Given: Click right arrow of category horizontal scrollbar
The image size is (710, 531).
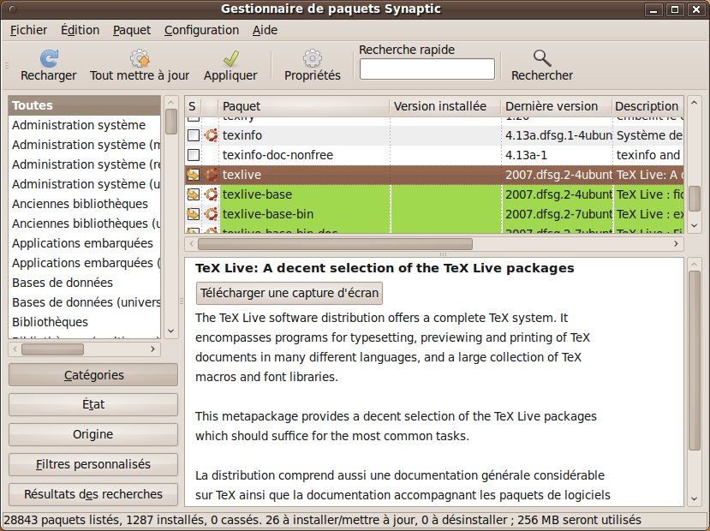Looking at the screenshot, I should pos(153,349).
